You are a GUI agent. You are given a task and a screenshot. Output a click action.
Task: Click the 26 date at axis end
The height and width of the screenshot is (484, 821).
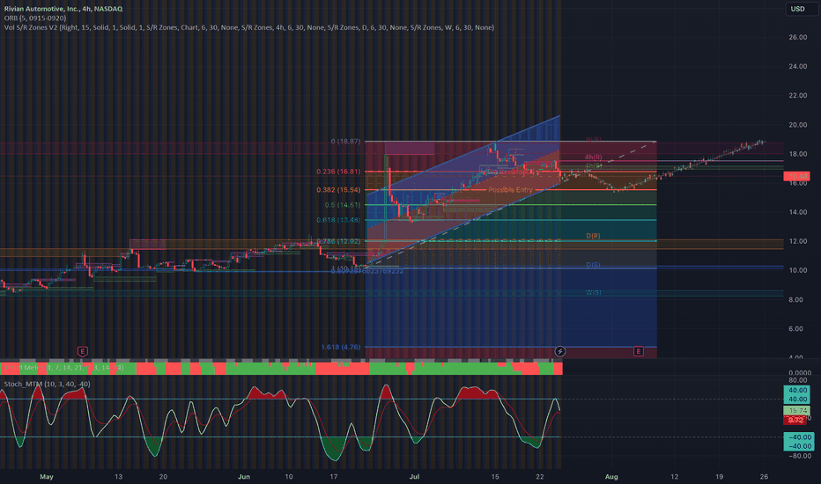pyautogui.click(x=764, y=477)
